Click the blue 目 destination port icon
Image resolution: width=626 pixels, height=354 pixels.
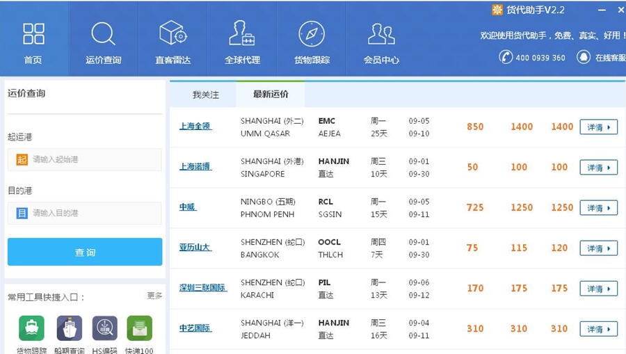coord(22,213)
